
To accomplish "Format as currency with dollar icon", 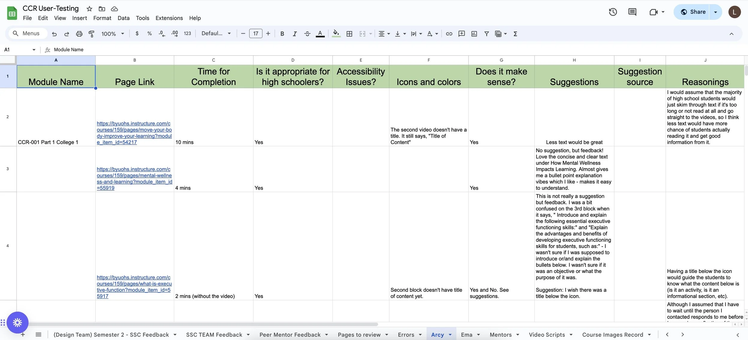I will click(x=137, y=34).
